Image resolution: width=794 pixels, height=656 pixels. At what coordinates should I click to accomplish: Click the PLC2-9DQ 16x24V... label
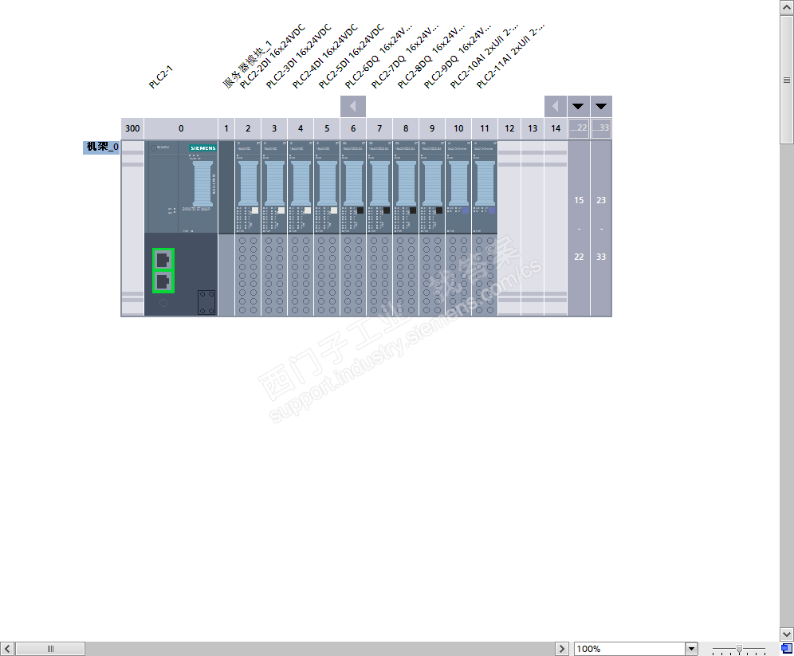coord(458,56)
